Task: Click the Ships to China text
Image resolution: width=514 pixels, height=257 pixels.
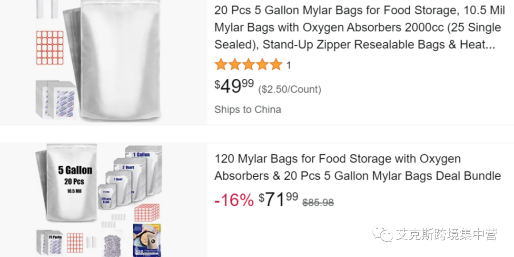Action: pos(247,109)
